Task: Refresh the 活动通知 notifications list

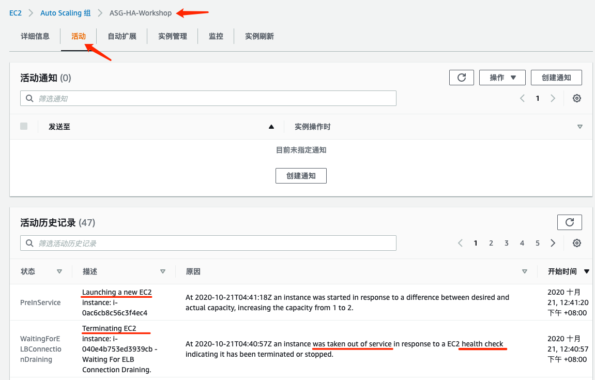Action: (x=461, y=77)
